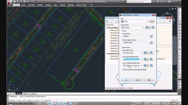Switch to the Home ribbon tab
The width and height of the screenshot is (188, 105).
16,5
